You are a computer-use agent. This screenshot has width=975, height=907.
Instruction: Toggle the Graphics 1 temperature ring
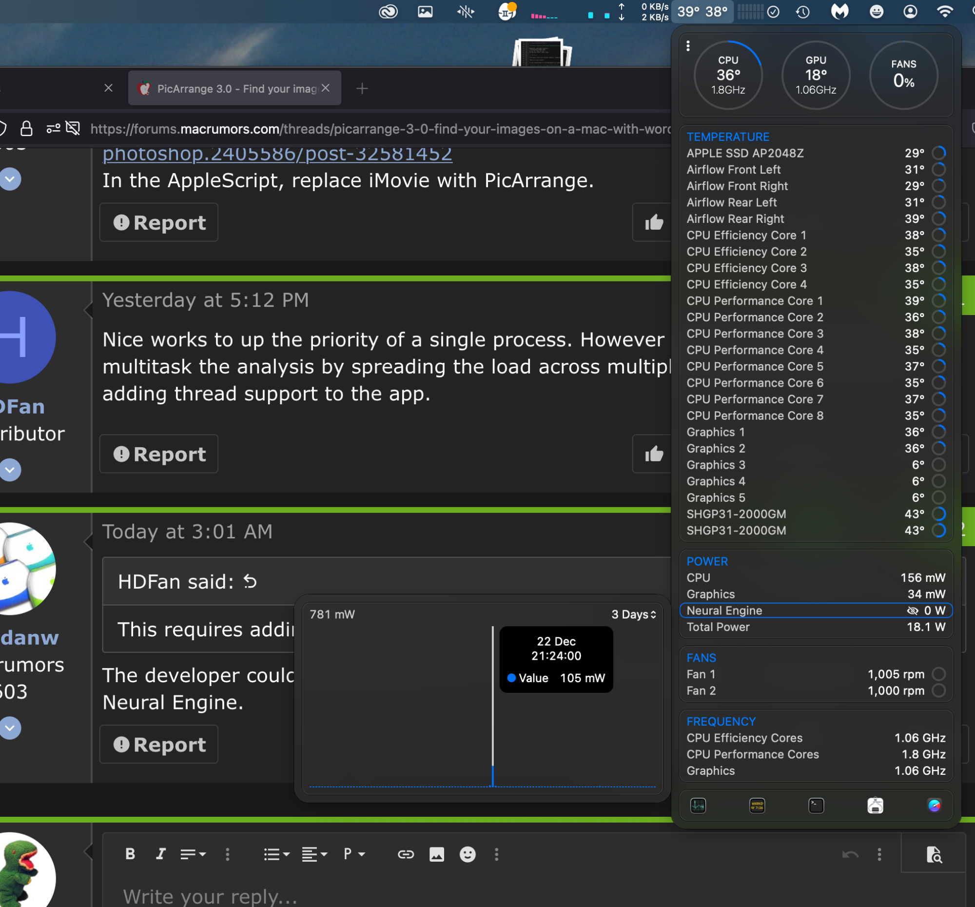[938, 432]
